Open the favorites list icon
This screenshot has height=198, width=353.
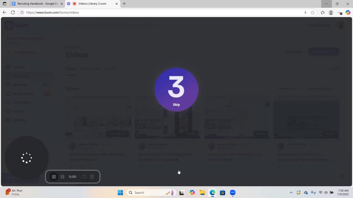click(323, 12)
